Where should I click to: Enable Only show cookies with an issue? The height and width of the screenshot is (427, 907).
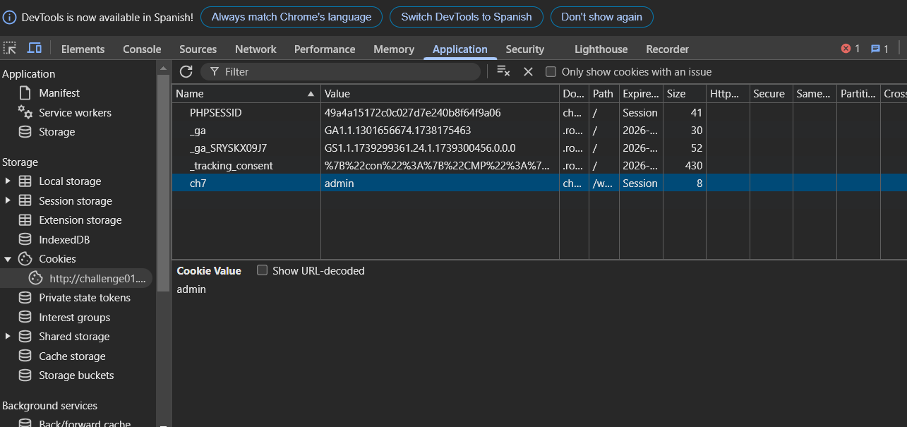pos(551,72)
